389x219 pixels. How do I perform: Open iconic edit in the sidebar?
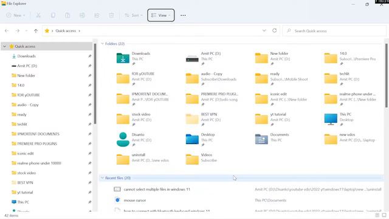26,153
